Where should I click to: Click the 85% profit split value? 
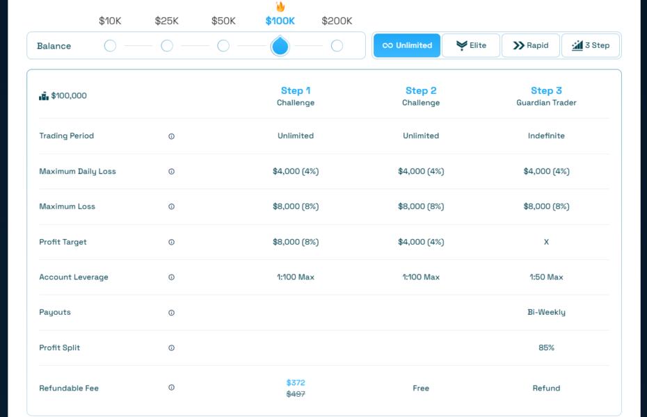(546, 347)
